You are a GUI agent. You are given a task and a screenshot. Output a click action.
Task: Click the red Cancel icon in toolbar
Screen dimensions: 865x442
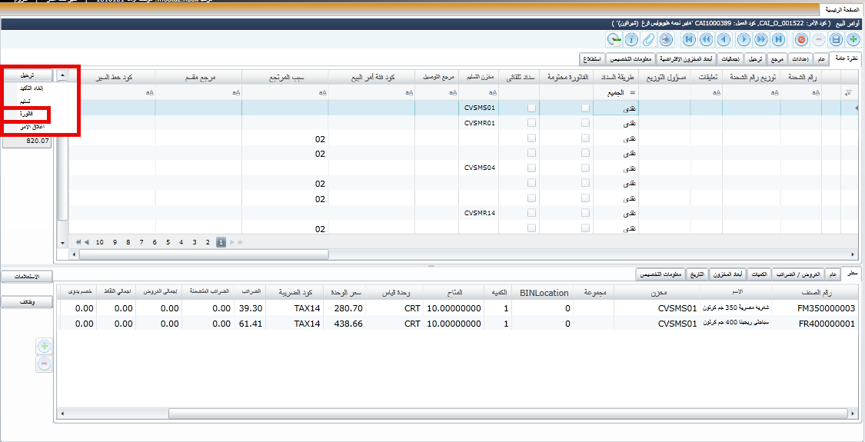coord(801,39)
